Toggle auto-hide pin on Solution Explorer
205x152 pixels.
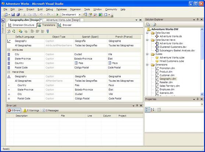coord(198,20)
